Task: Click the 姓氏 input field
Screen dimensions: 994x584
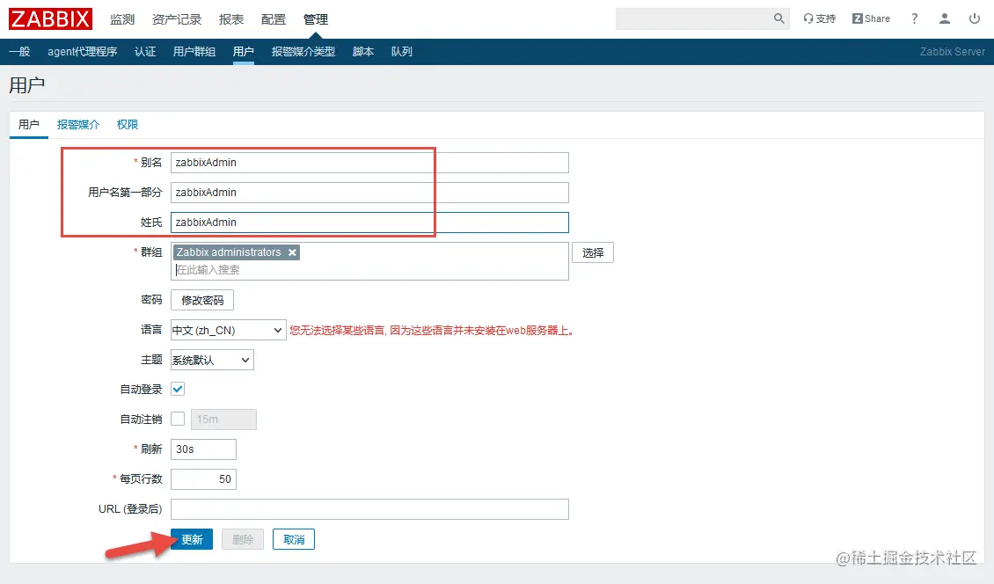Action: pos(369,222)
